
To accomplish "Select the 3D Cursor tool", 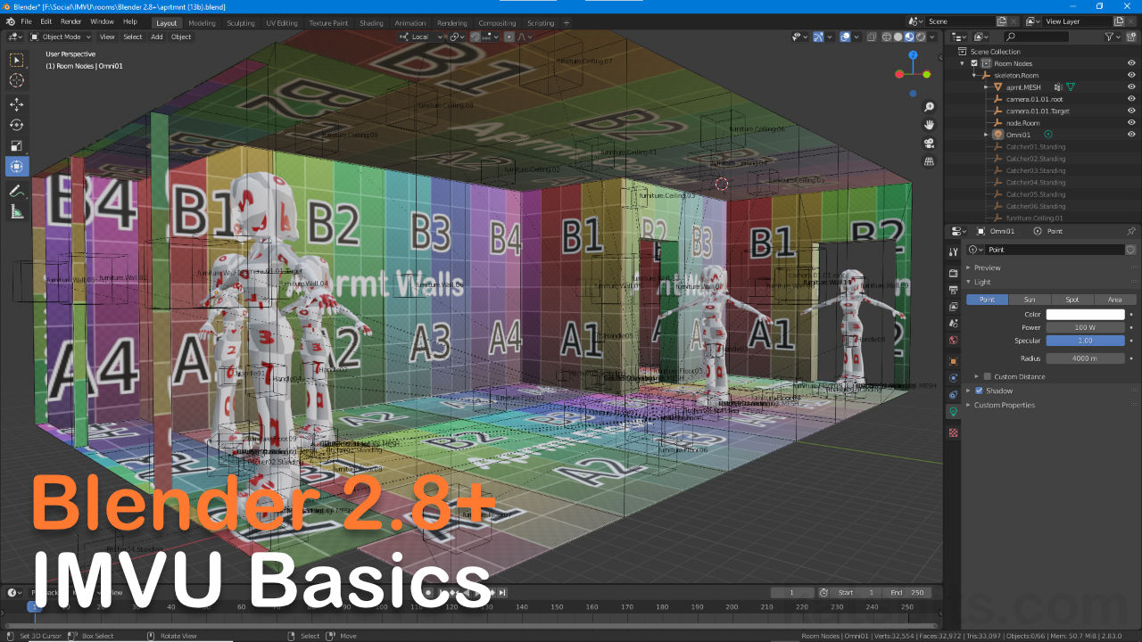I will coord(17,80).
